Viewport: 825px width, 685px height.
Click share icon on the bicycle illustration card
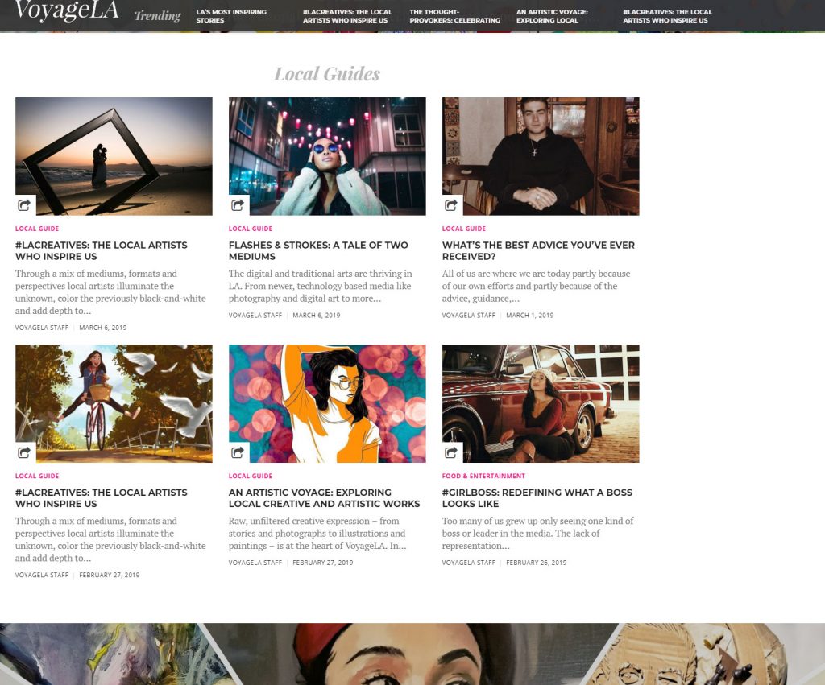[x=25, y=452]
